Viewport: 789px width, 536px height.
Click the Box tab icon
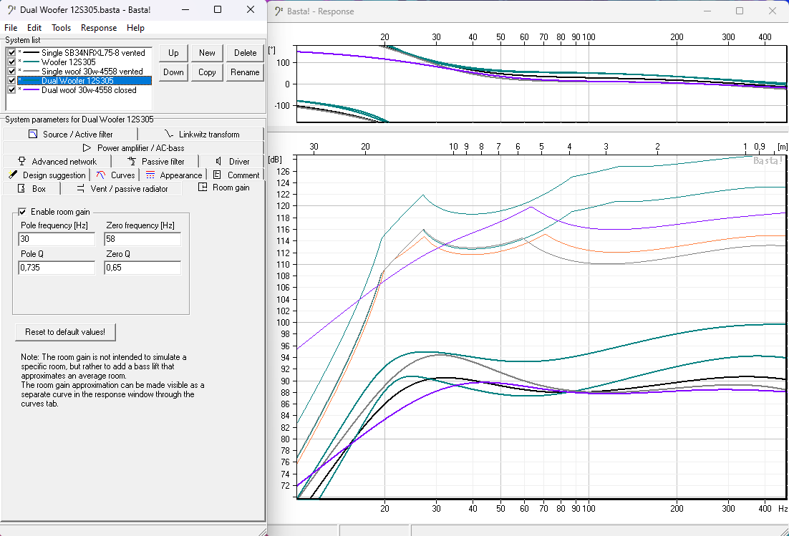(x=21, y=188)
